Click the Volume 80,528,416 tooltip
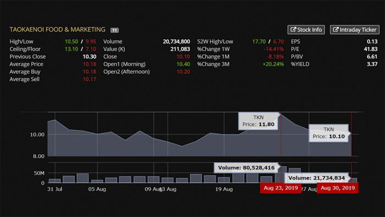385x217 pixels. coord(246,167)
